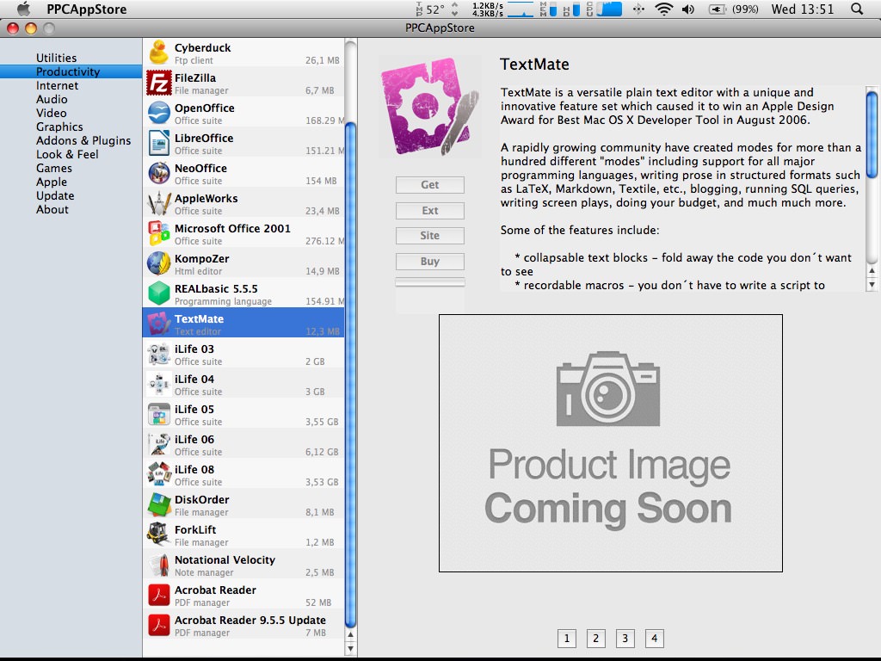Open the PPCAppStore menu bar item
The width and height of the screenshot is (881, 661).
click(x=87, y=9)
